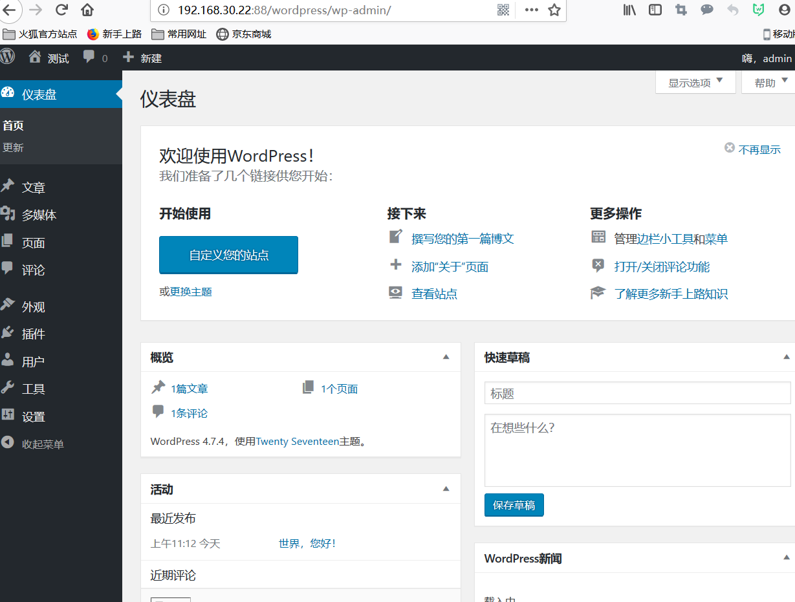Open the 1条评论 link in 概览
The height and width of the screenshot is (602, 795).
pyautogui.click(x=190, y=413)
